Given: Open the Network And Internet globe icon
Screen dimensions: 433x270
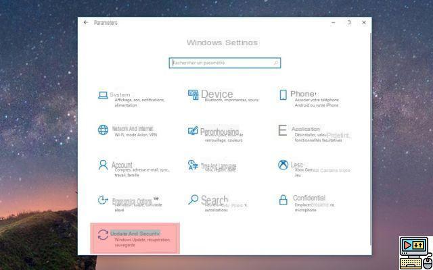Looking at the screenshot, I should (x=103, y=130).
